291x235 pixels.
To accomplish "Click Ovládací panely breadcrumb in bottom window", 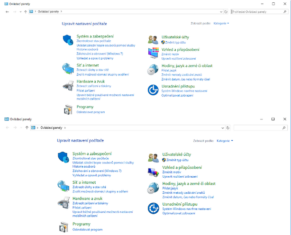I will pyautogui.click(x=51, y=128).
